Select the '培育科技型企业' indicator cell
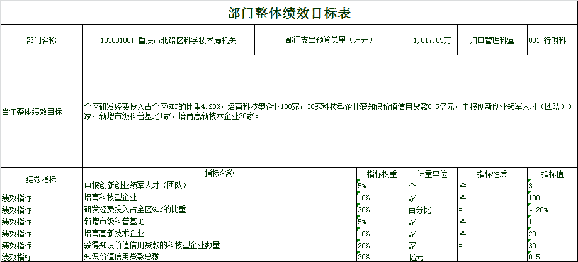578x262 pixels. point(220,198)
